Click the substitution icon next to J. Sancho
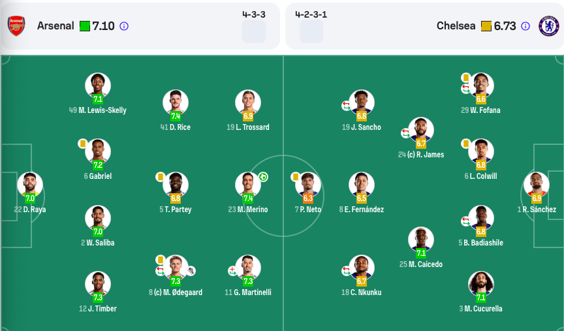This screenshot has width=564, height=331. tap(346, 105)
